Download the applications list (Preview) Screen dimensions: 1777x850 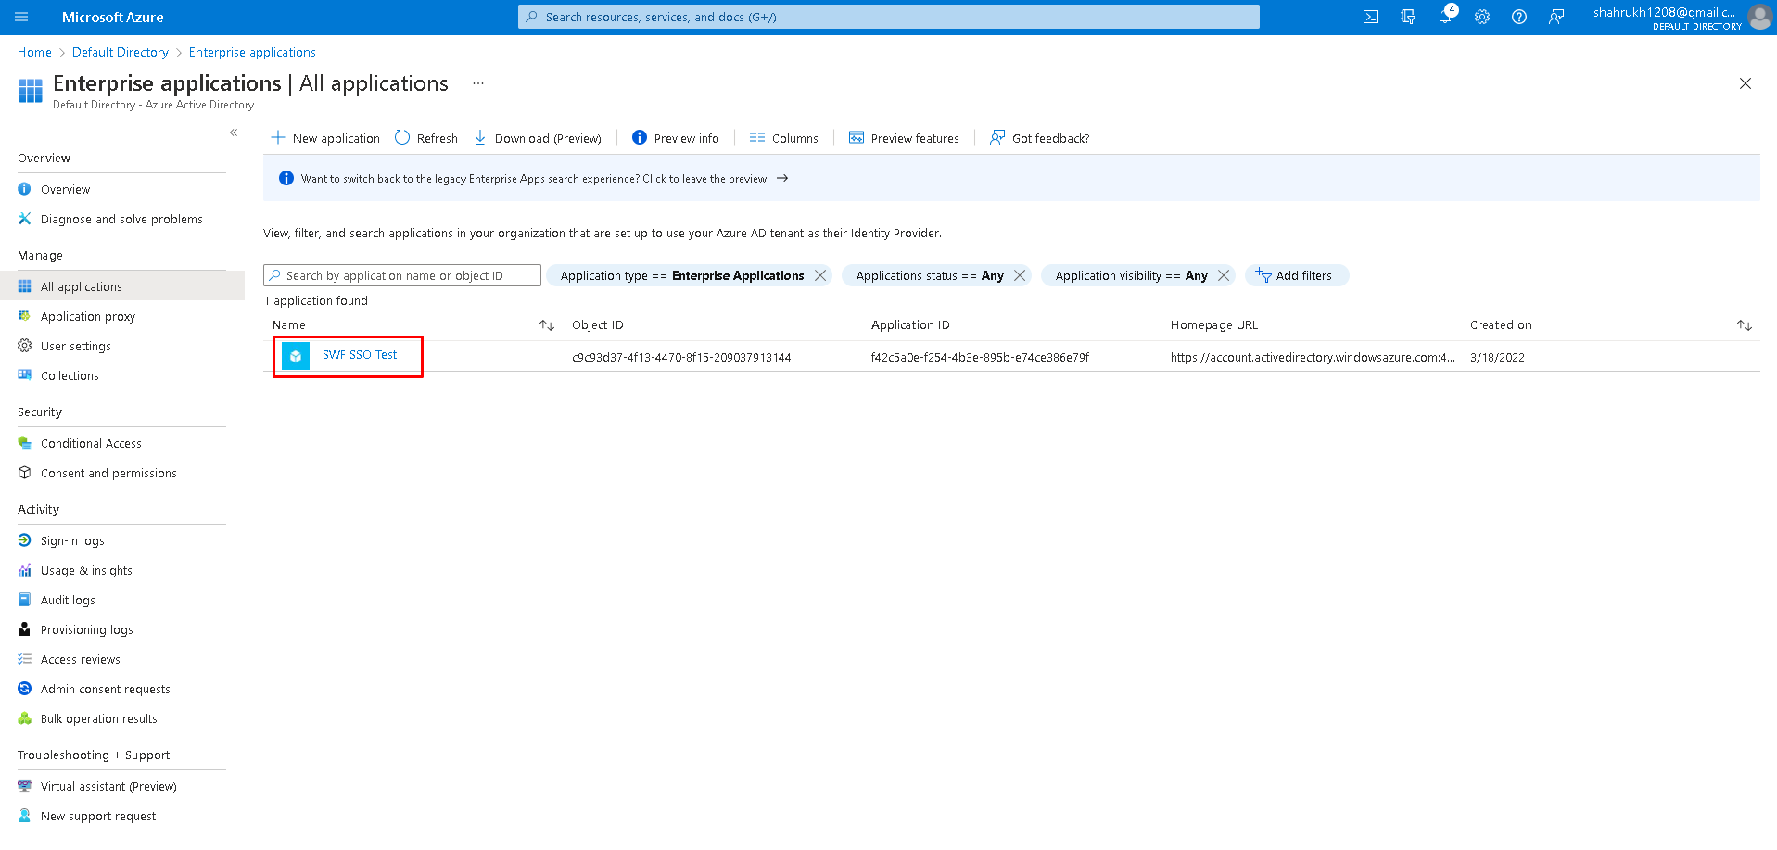click(x=538, y=138)
